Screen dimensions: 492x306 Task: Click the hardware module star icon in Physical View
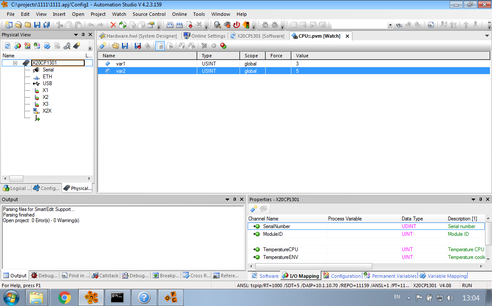click(x=77, y=46)
